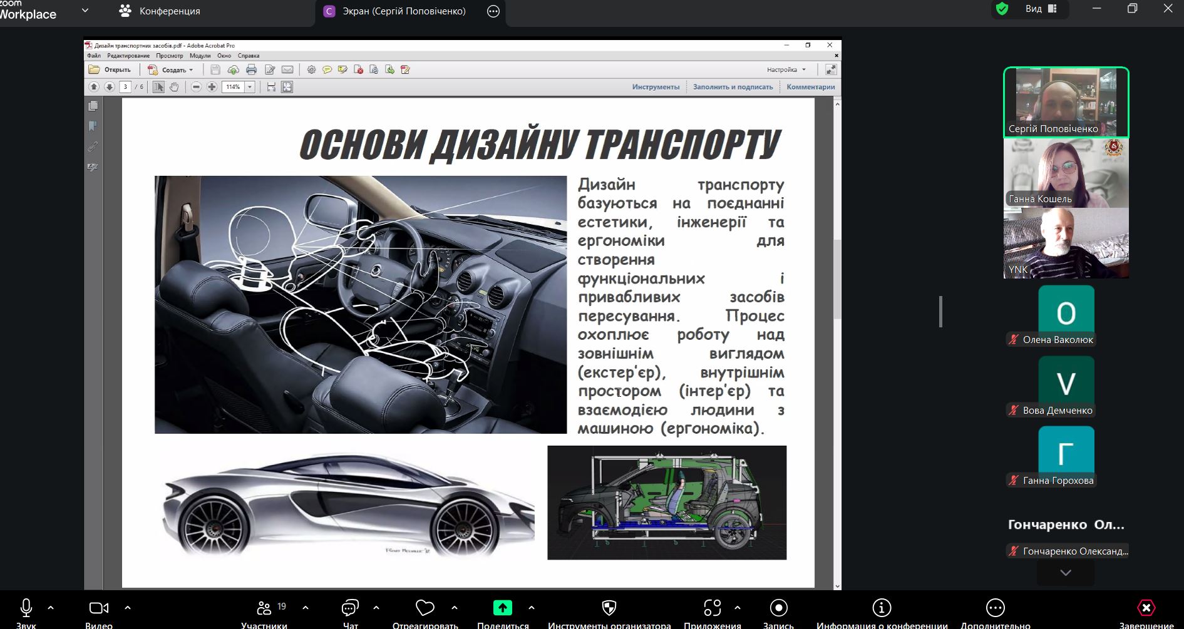Click the green Share screen button
The image size is (1184, 629).
pos(502,608)
